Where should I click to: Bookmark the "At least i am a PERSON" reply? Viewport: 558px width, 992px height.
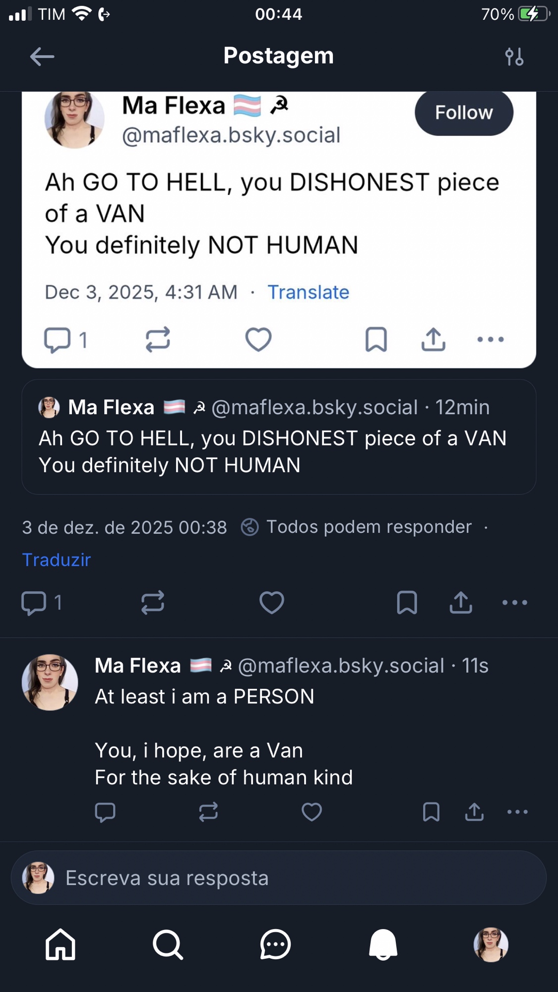pyautogui.click(x=431, y=812)
